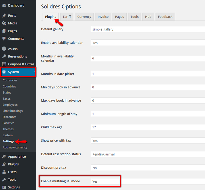Open Coupons & Extras menu label
The height and width of the screenshot is (190, 205).
(21, 64)
